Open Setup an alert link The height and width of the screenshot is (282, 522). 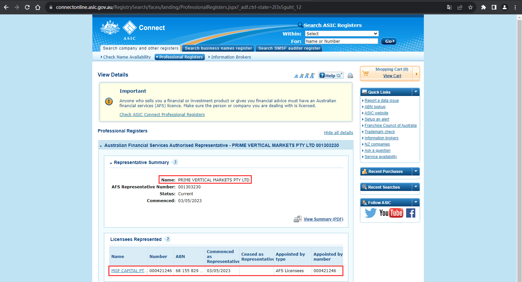377,119
